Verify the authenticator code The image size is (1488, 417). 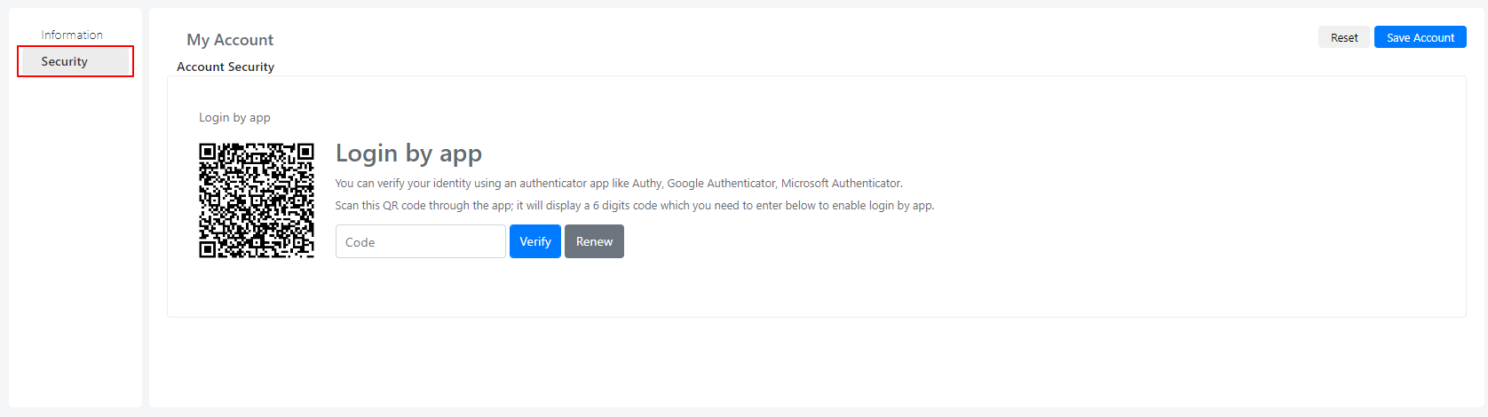point(535,241)
